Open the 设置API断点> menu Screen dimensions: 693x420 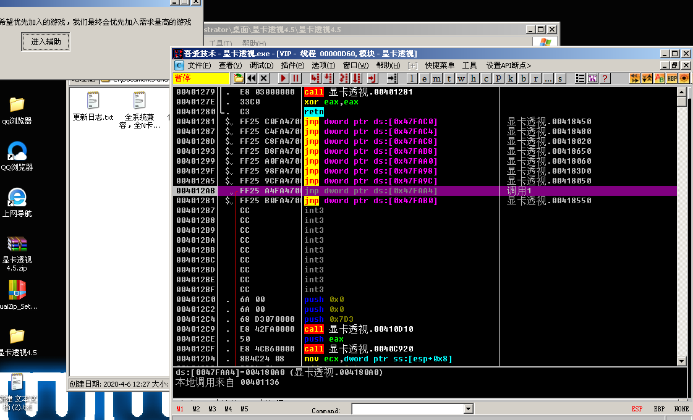(508, 65)
